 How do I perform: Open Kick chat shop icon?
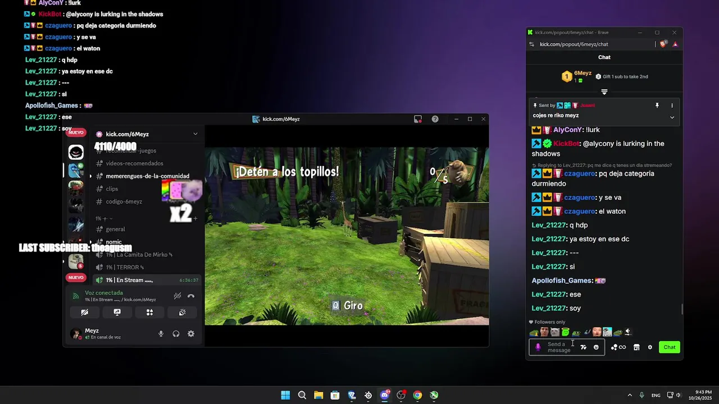tap(636, 347)
